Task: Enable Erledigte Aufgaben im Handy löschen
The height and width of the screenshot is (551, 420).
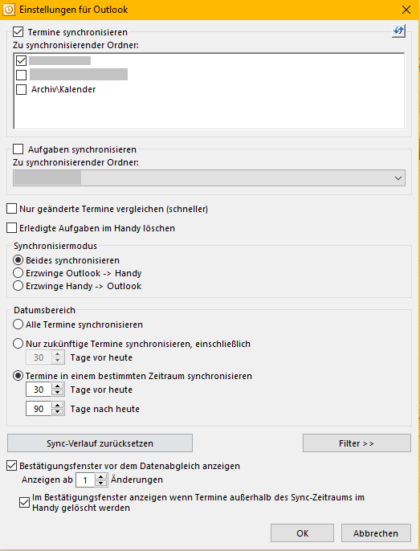Action: click(11, 228)
